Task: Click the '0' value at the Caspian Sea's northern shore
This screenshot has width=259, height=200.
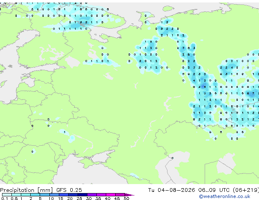Action: coord(172,158)
